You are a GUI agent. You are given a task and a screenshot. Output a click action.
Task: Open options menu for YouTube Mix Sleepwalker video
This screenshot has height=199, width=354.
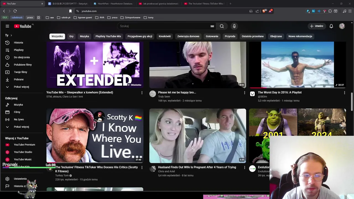point(142,93)
